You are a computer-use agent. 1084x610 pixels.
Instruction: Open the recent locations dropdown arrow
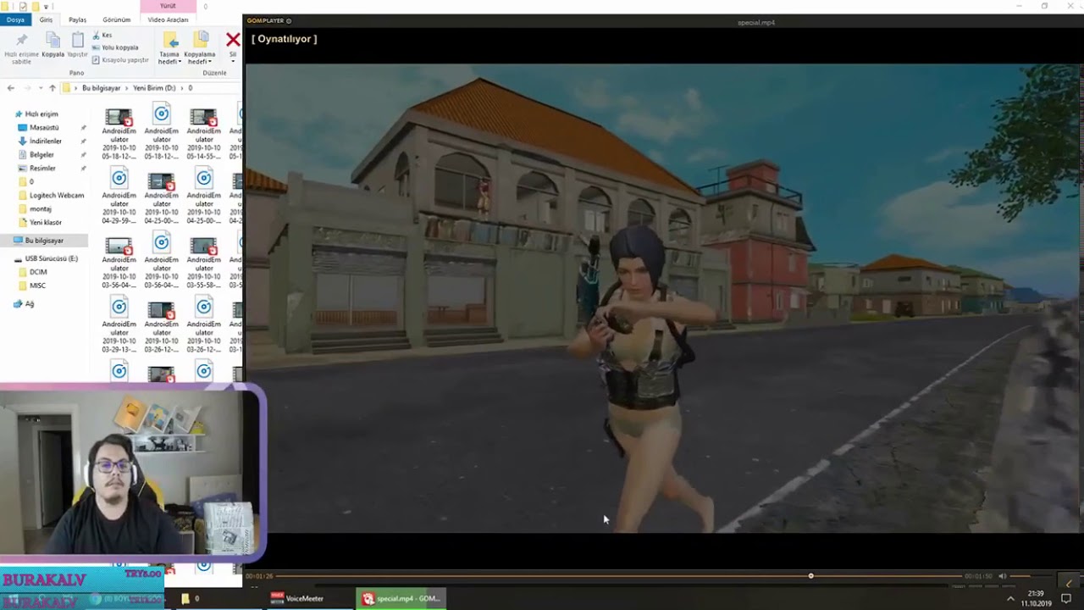(x=39, y=88)
